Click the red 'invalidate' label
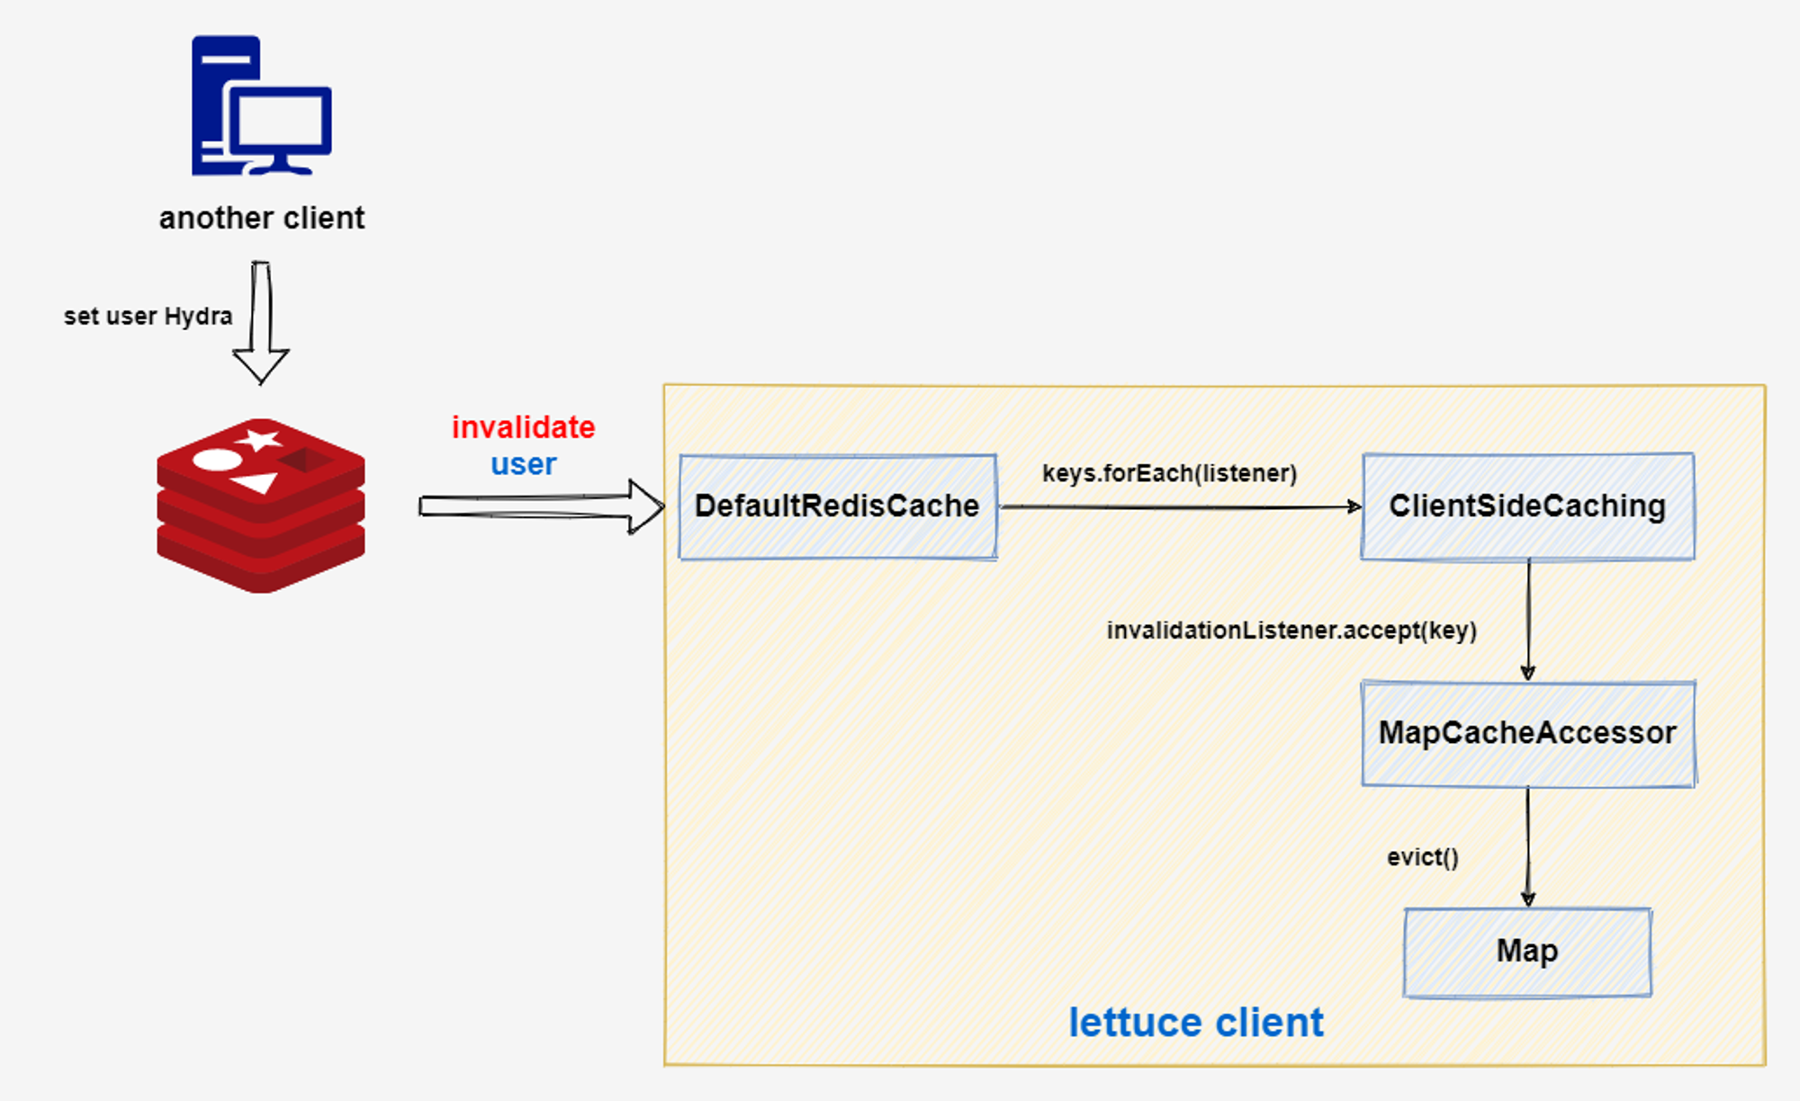Image resolution: width=1800 pixels, height=1101 pixels. [x=523, y=427]
